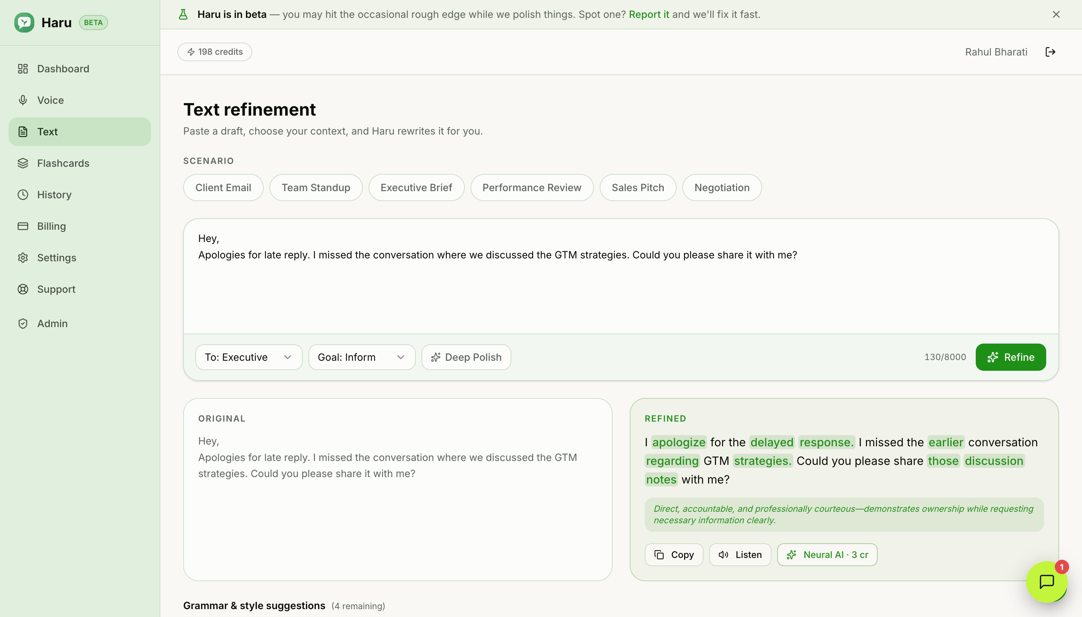Open Settings from sidebar
1082x617 pixels.
(x=80, y=258)
